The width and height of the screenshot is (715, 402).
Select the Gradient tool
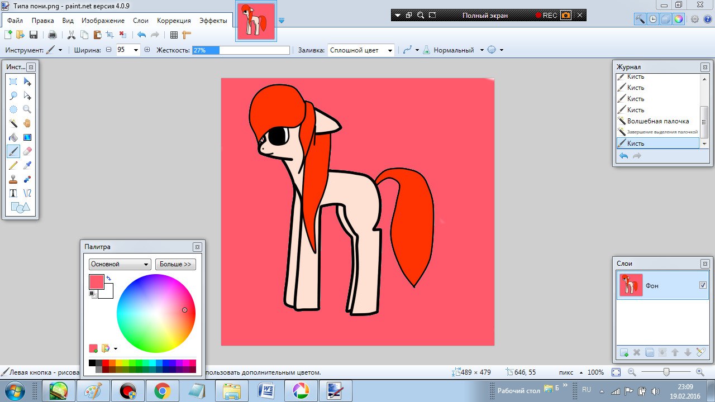27,137
